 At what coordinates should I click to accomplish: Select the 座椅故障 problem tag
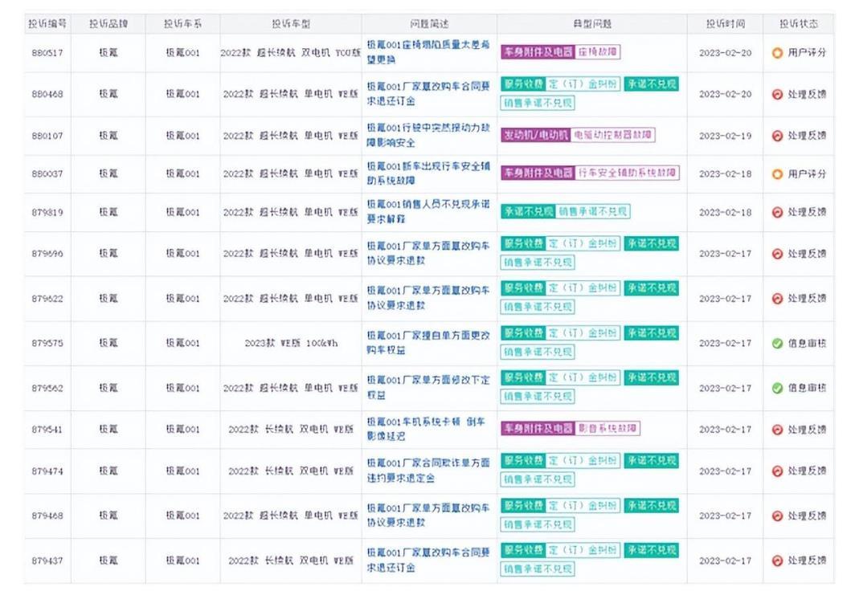pos(597,52)
